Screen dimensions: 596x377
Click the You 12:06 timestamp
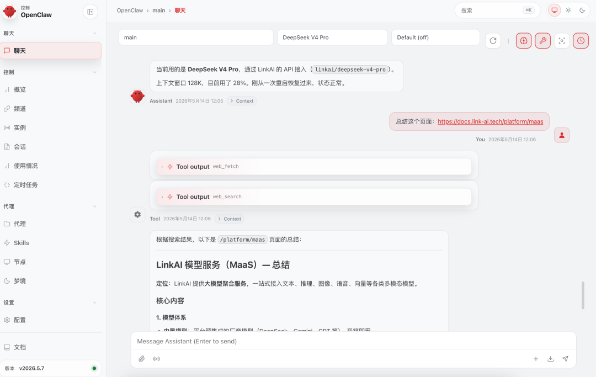pos(512,140)
